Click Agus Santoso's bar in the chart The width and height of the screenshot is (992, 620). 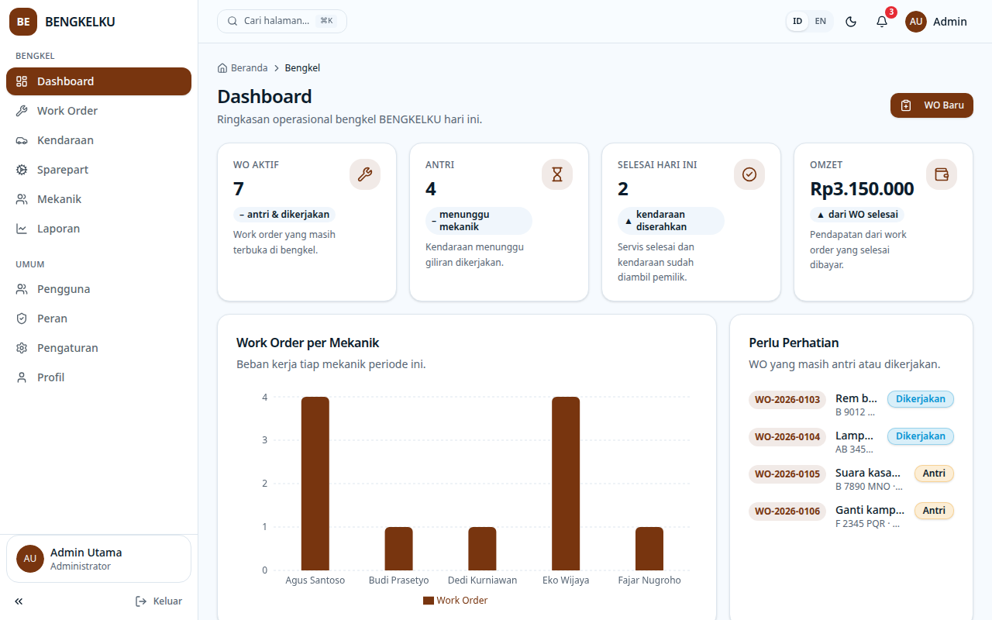[x=315, y=484]
